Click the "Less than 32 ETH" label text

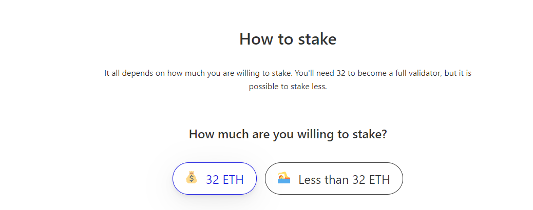tap(344, 179)
